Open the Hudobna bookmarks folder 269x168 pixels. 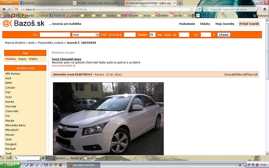coord(109,16)
